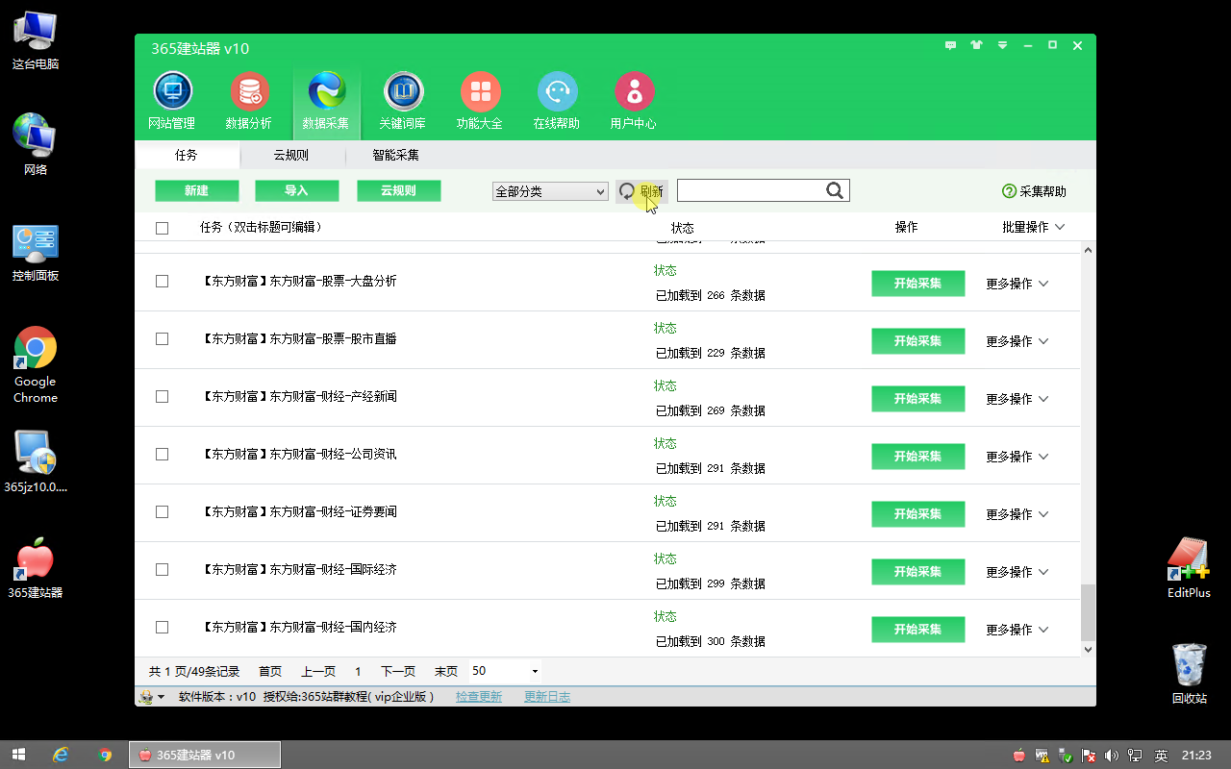Start 开始采集 for 财经-国内经济
This screenshot has width=1231, height=769.
point(917,629)
